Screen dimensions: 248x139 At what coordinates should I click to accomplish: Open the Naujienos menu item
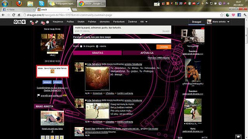(x=58, y=22)
